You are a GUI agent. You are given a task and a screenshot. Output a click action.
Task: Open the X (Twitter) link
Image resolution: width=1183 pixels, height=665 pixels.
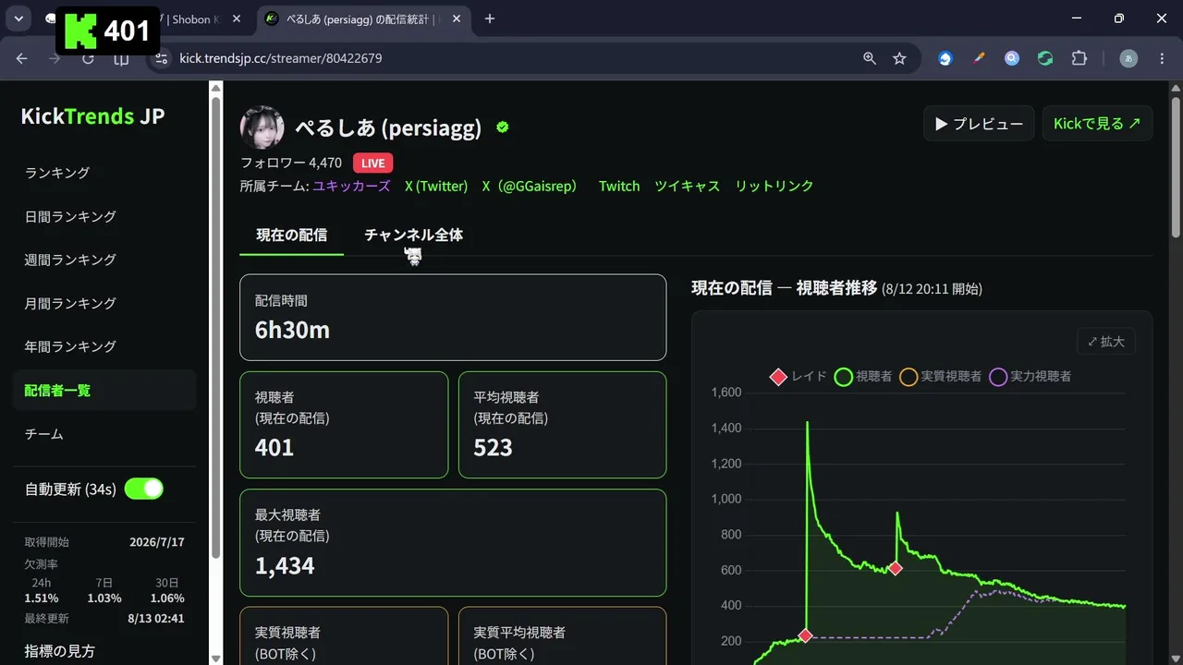(x=436, y=186)
